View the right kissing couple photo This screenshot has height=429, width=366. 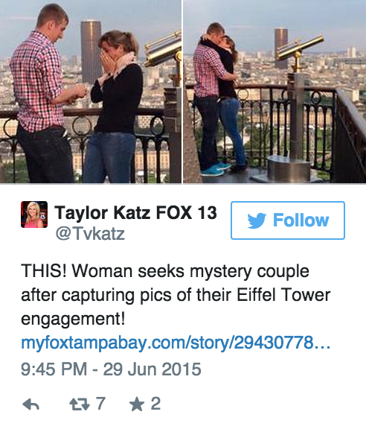(x=274, y=92)
